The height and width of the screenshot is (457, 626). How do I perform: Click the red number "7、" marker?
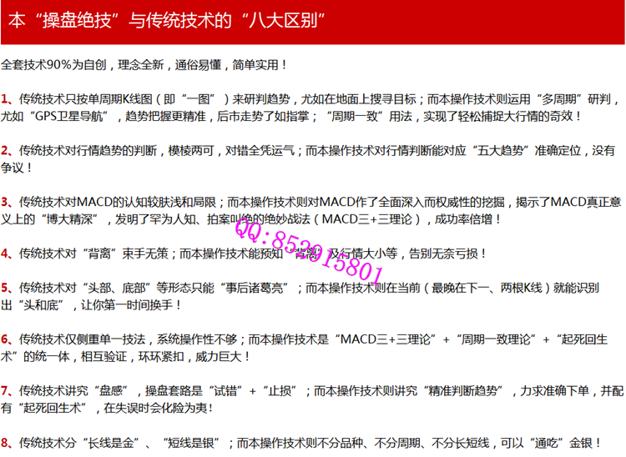tap(8, 390)
